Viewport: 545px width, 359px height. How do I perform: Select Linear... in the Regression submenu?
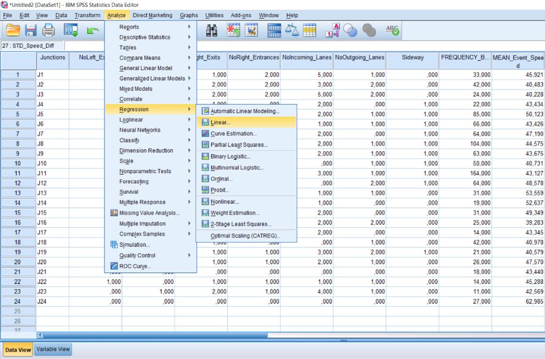point(246,123)
